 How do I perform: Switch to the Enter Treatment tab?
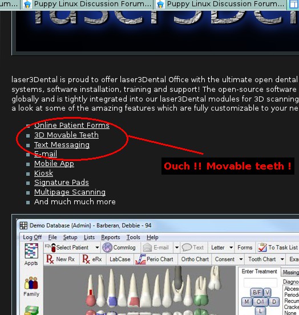point(259,272)
